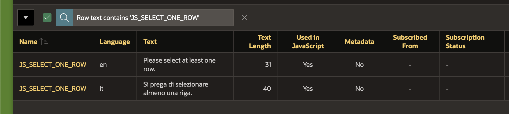Click the text length value 40
Screen dimensions: 509x114
tap(267, 89)
